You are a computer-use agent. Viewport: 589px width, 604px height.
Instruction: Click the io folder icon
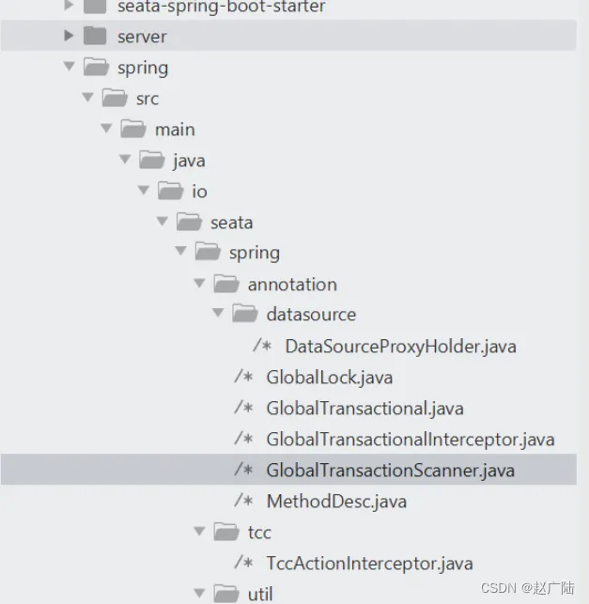[170, 191]
